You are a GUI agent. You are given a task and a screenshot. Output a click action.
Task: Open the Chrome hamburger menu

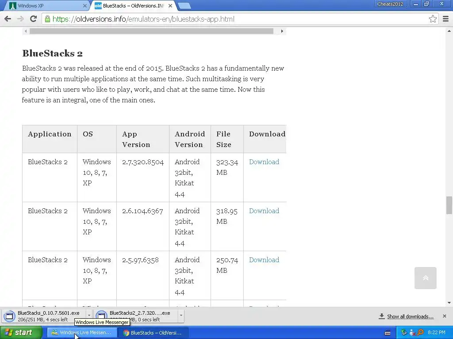click(446, 19)
